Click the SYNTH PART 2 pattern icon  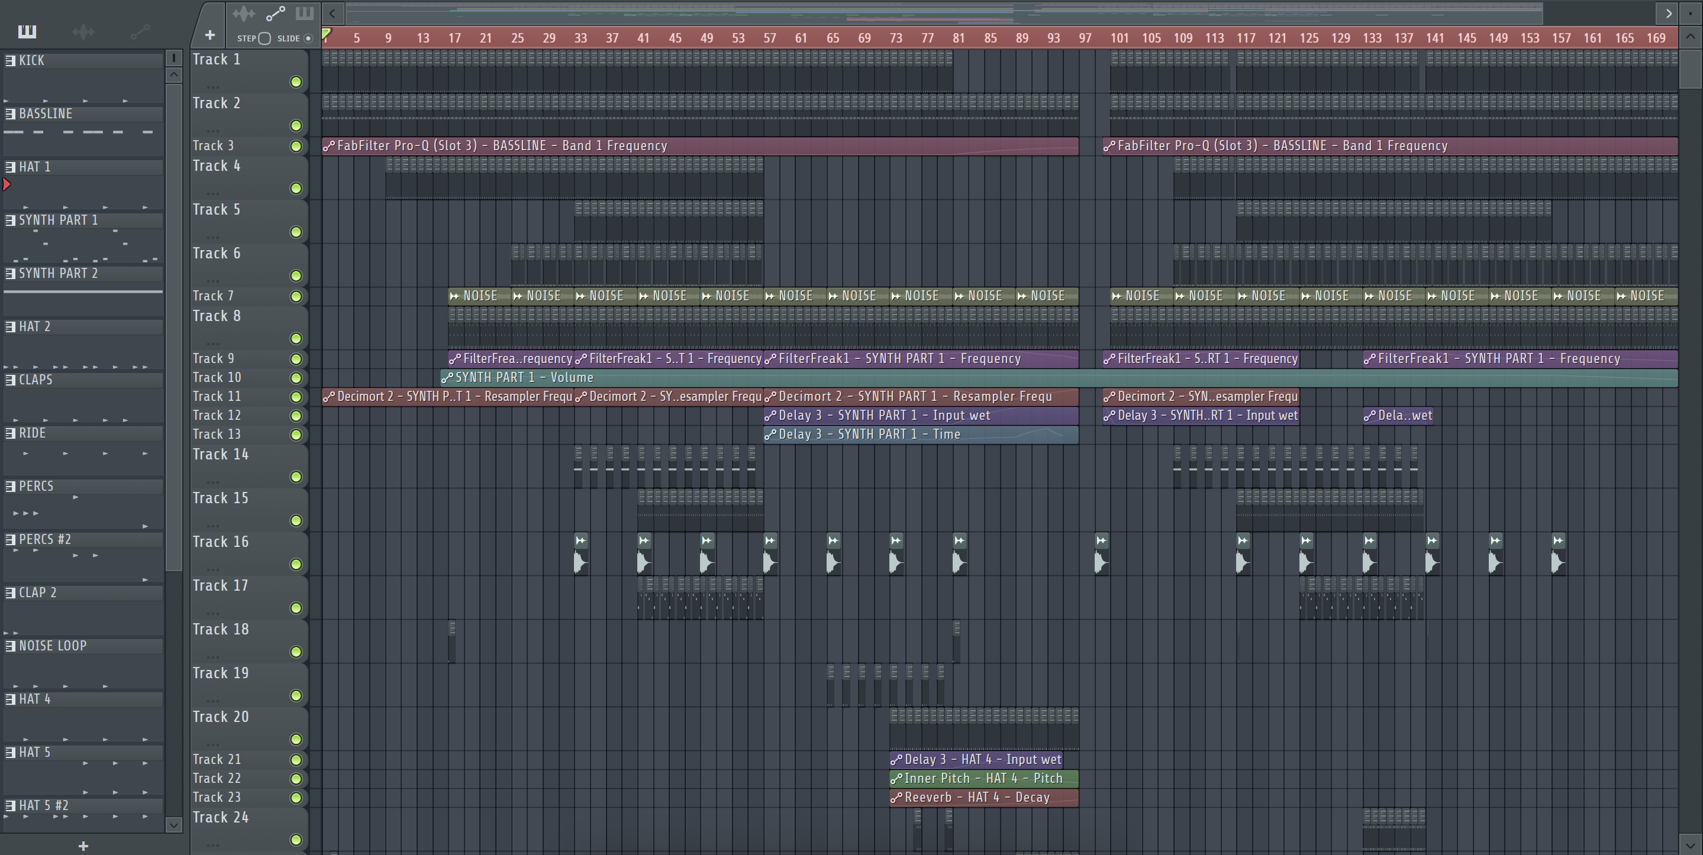pyautogui.click(x=11, y=274)
